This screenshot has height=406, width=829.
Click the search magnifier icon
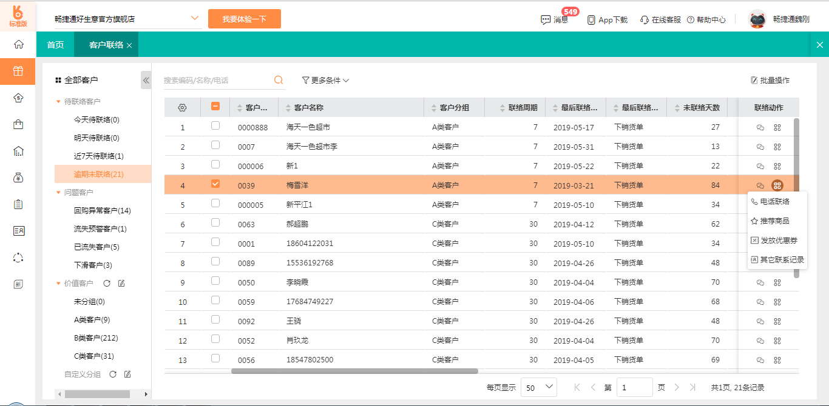(x=279, y=80)
